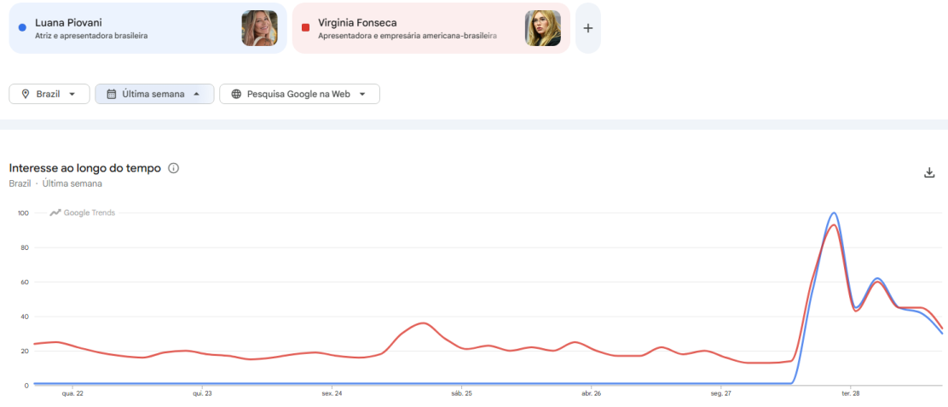Click the 'ter. 28' axis label
This screenshot has width=948, height=407.
(x=851, y=393)
